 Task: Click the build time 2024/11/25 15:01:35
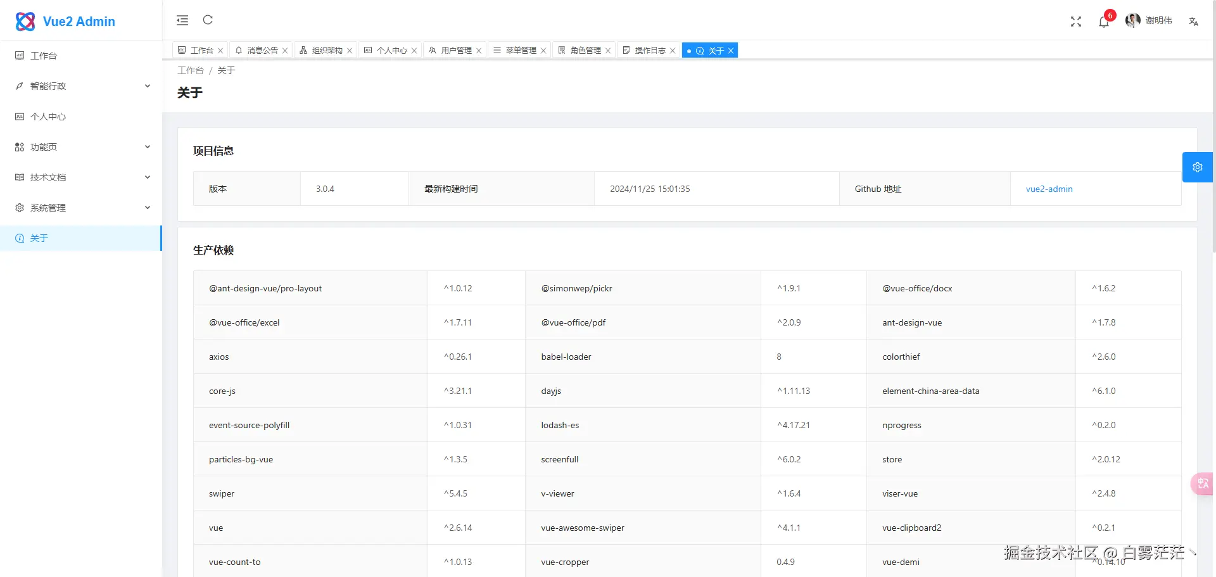point(650,189)
